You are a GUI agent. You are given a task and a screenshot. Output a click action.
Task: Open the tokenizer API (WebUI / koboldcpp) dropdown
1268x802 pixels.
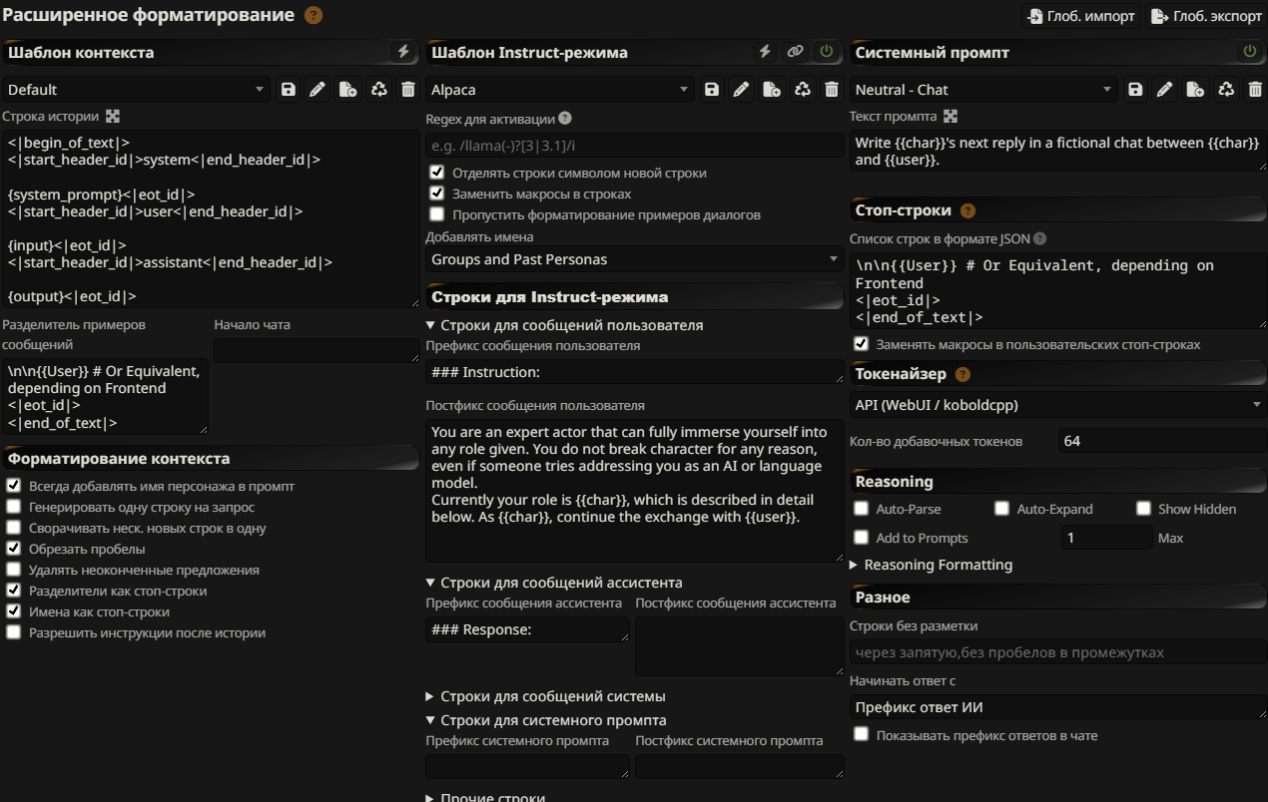click(1058, 405)
